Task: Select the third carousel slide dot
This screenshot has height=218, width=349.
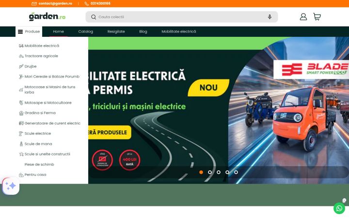Action: coord(219,172)
